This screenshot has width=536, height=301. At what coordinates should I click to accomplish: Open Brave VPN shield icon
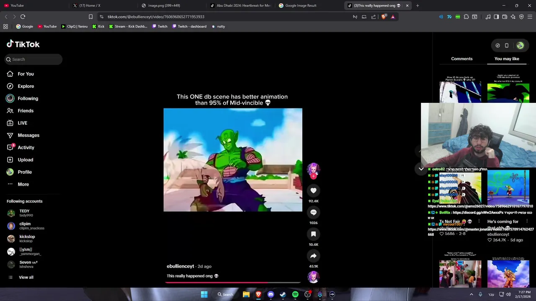coord(521,17)
